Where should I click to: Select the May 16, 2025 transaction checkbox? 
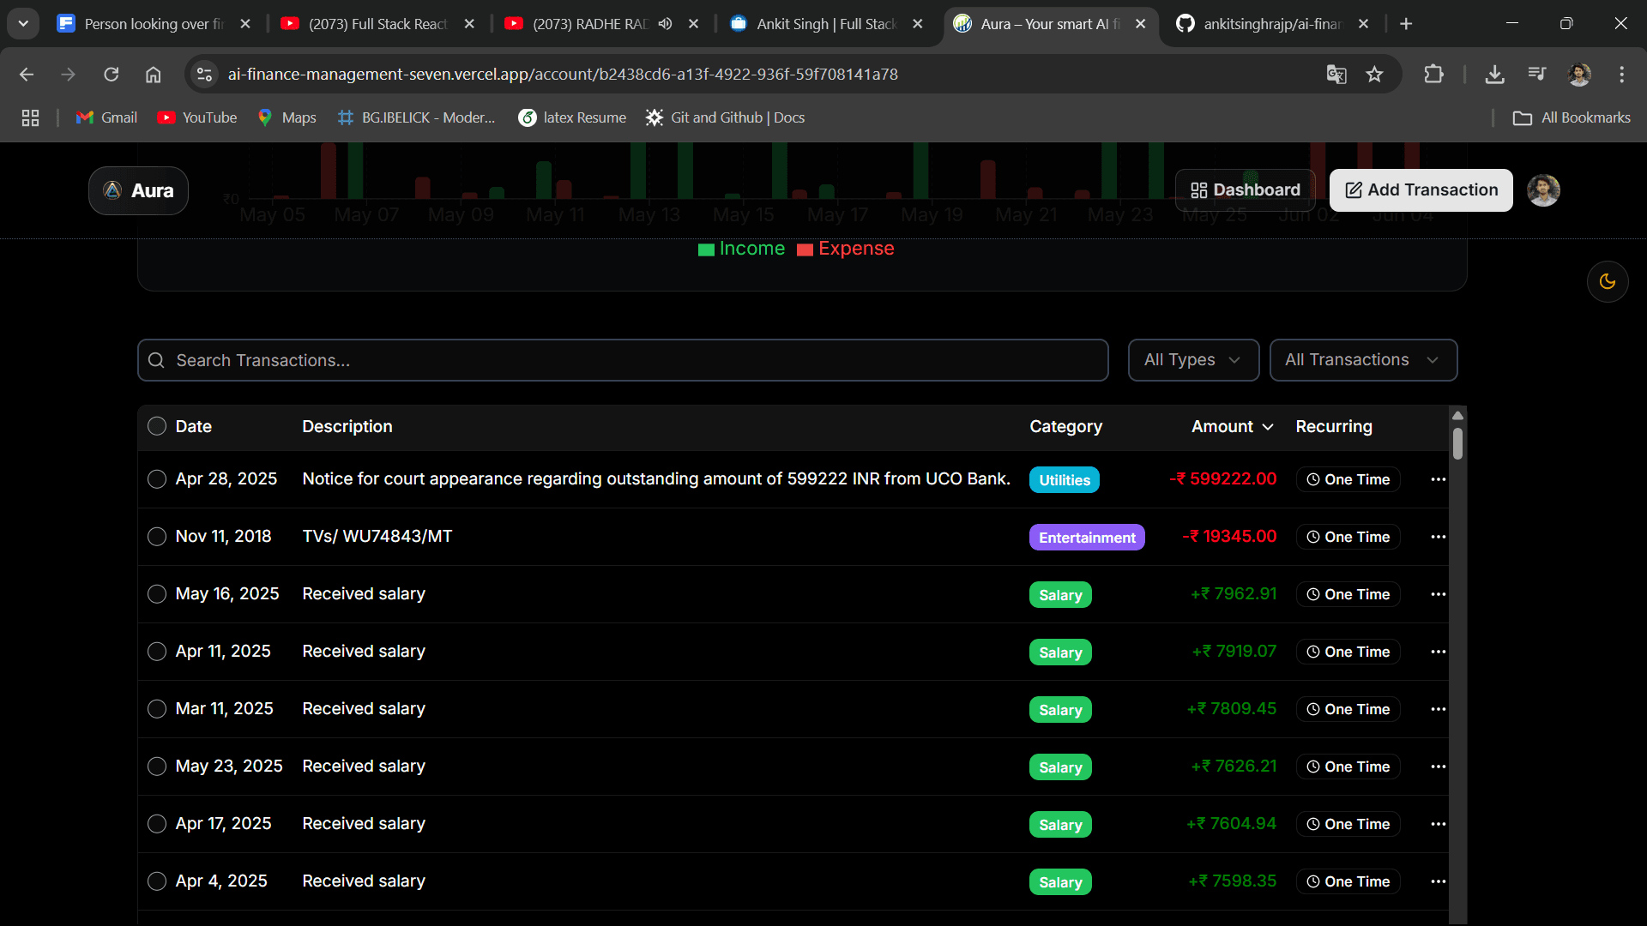[157, 593]
